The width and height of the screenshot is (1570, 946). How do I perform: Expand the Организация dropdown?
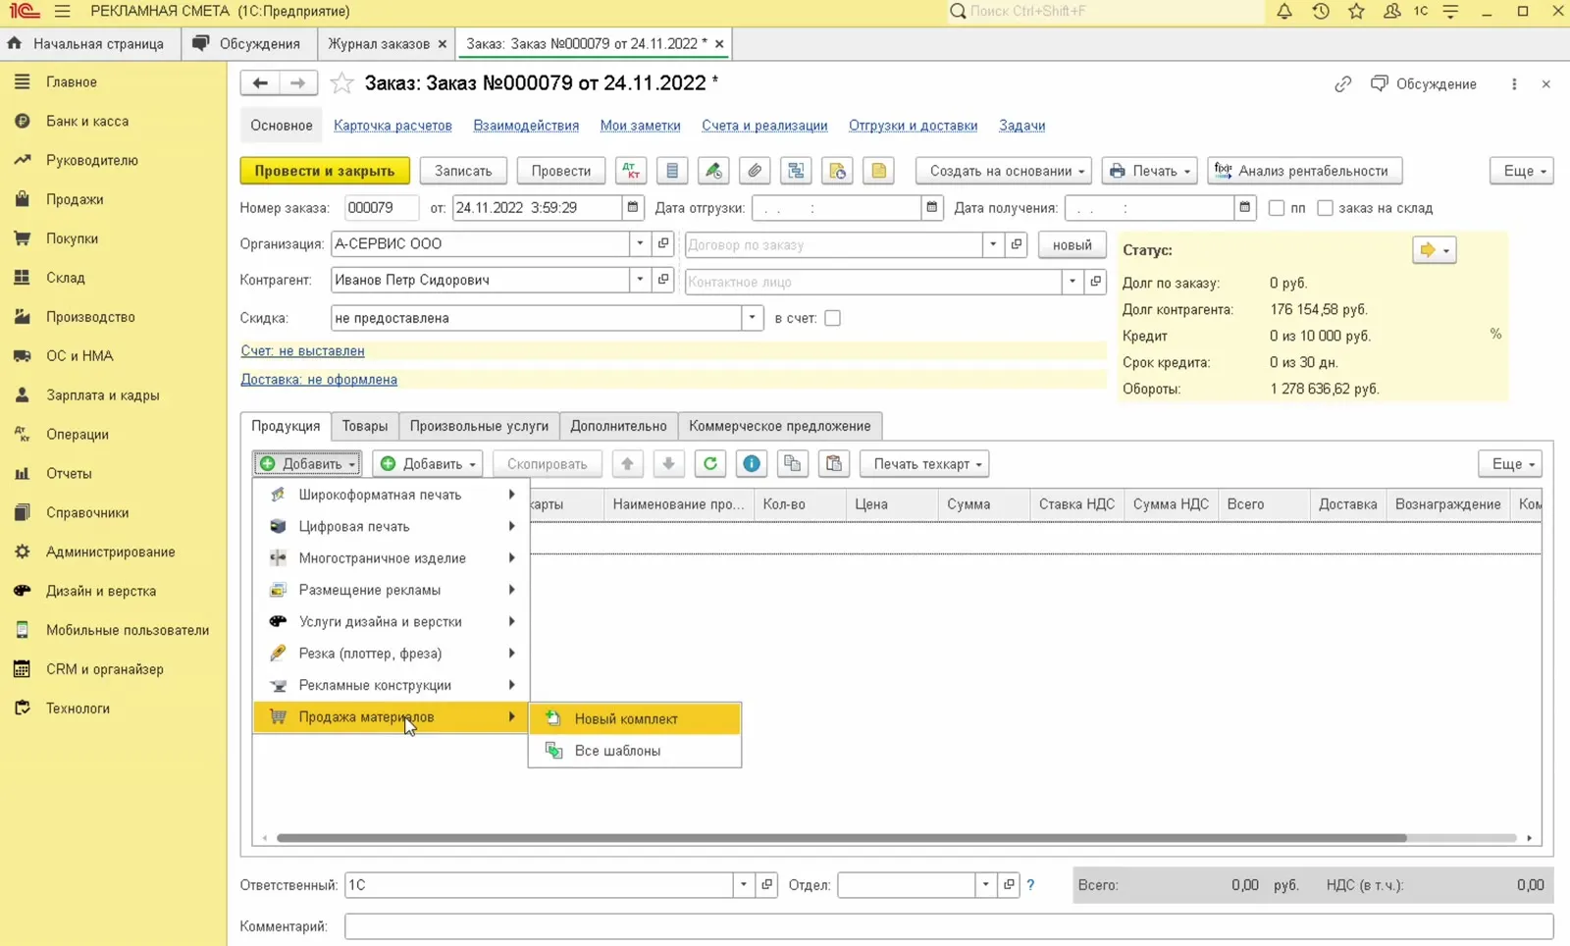click(640, 244)
